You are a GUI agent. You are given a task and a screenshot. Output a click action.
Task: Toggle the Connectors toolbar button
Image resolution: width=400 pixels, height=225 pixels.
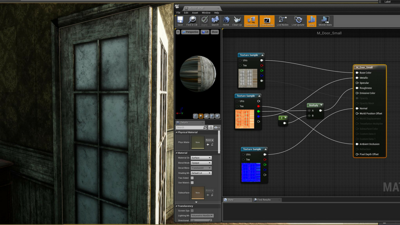pyautogui.click(x=251, y=21)
